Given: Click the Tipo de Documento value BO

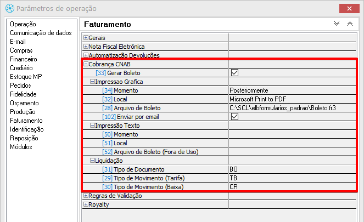Looking at the screenshot, I should pyautogui.click(x=292, y=169).
